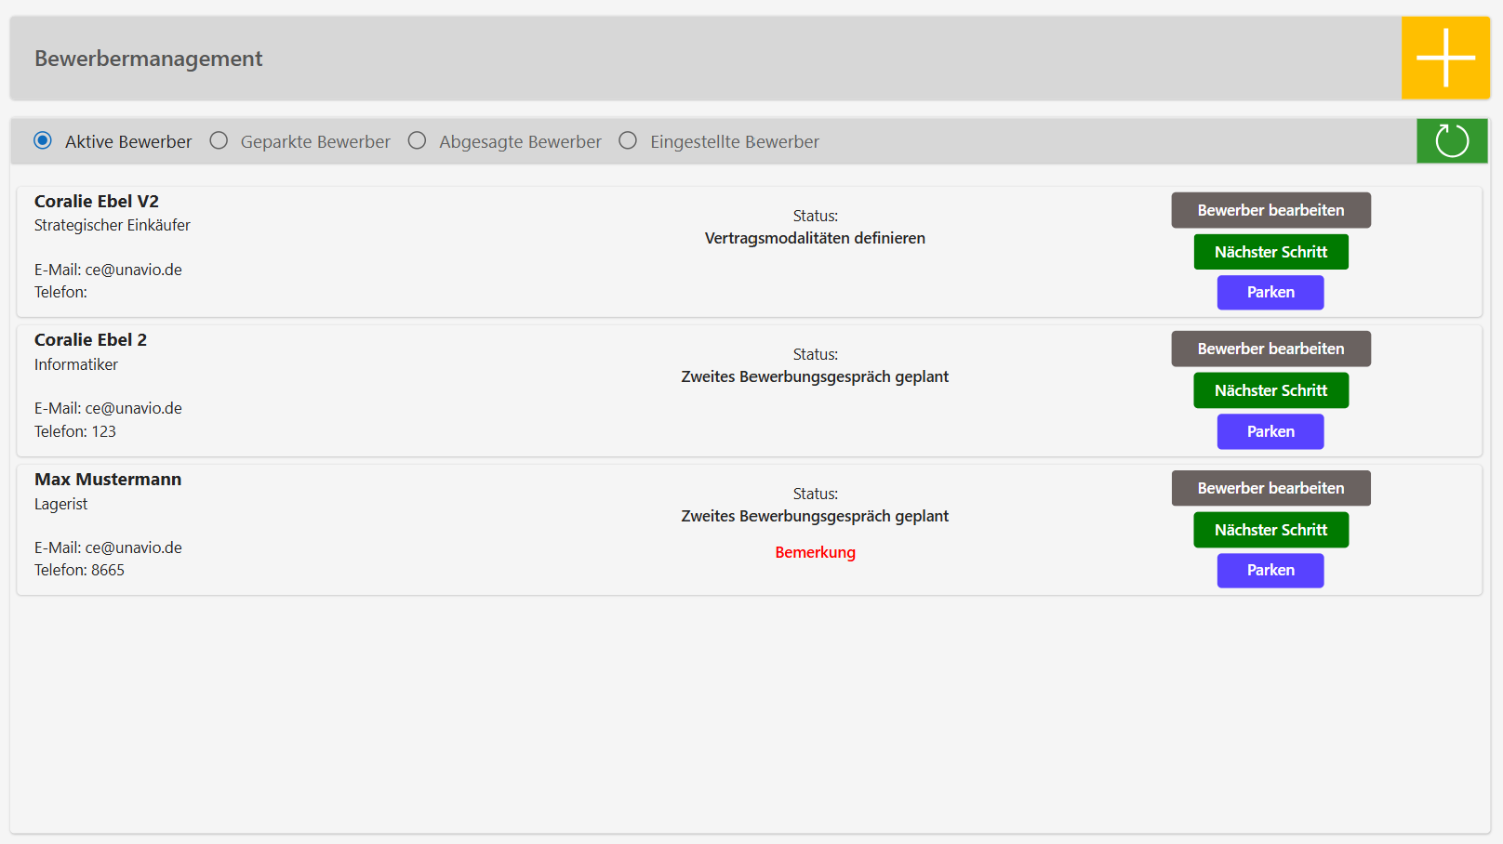Screen dimensions: 1503x844
Task: Click the Coralie Ebel V2 name heading
Action: [x=97, y=202]
